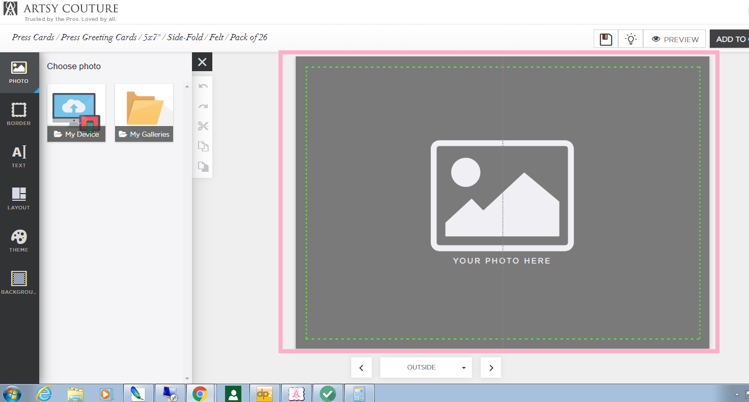Close the Choose photo panel

(202, 62)
